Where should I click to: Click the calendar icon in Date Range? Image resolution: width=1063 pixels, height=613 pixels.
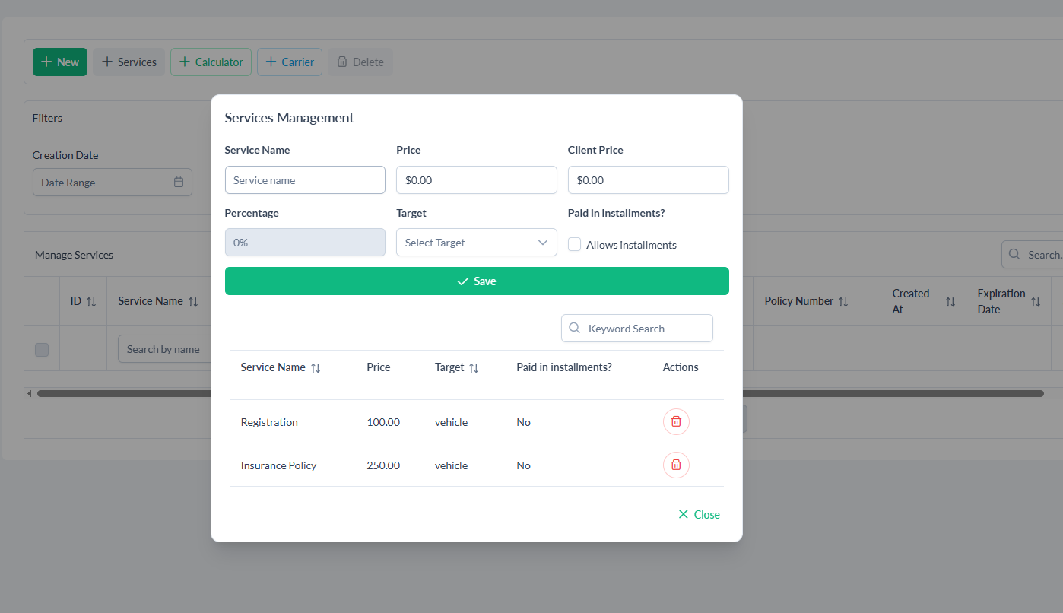(179, 183)
